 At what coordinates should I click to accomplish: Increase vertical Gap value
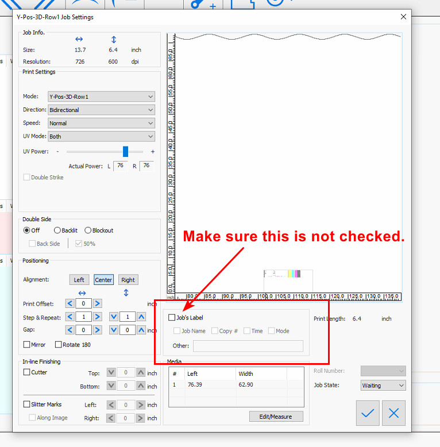pos(141,330)
